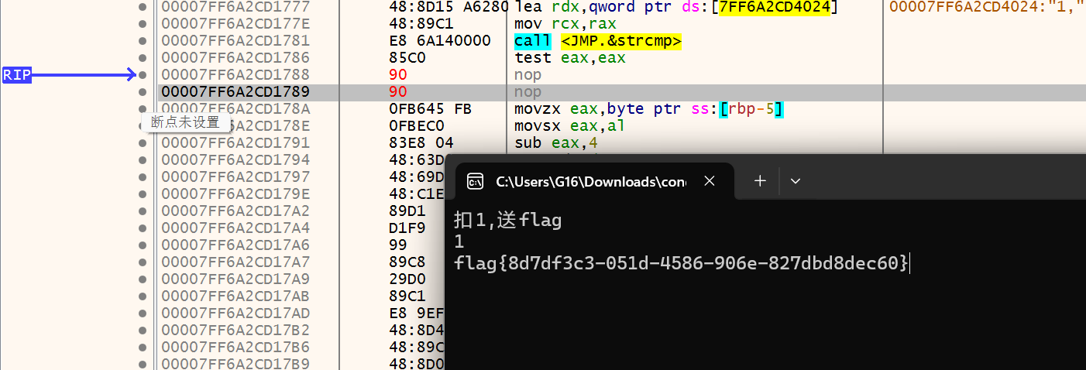
Task: Click the sub eax,4 instruction
Action: click(x=555, y=143)
